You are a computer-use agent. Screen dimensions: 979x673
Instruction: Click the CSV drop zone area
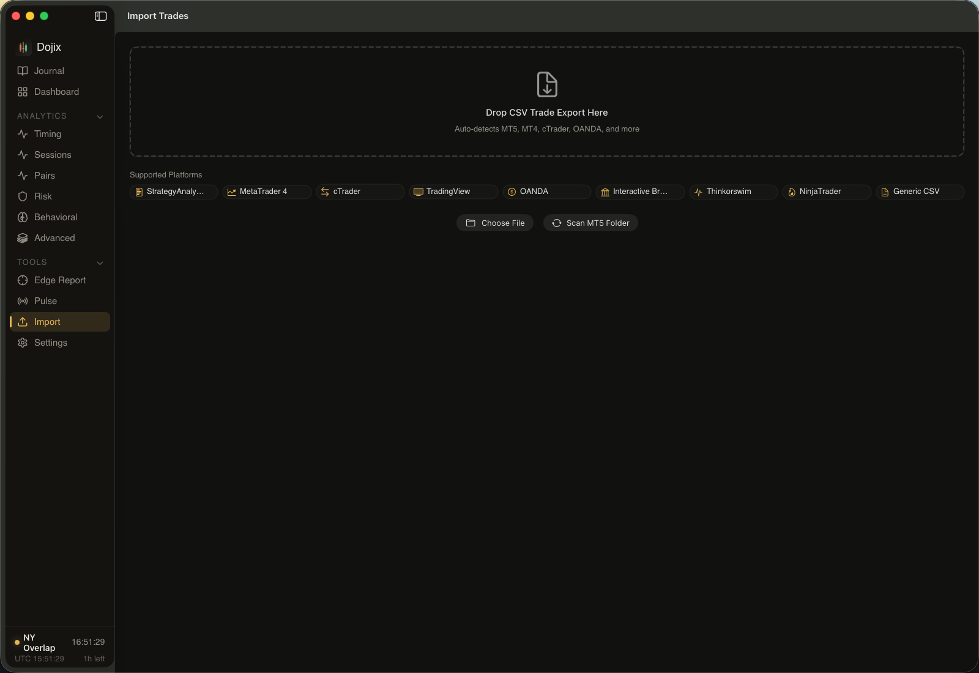[546, 102]
